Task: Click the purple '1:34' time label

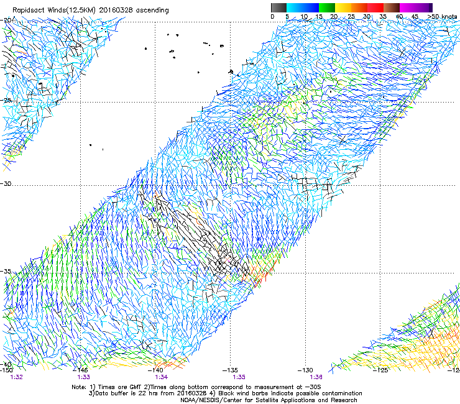Action: point(162,377)
